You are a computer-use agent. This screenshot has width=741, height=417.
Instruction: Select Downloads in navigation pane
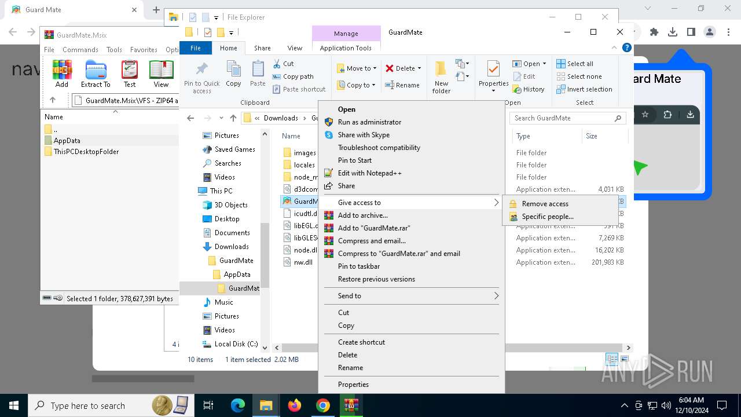(232, 247)
